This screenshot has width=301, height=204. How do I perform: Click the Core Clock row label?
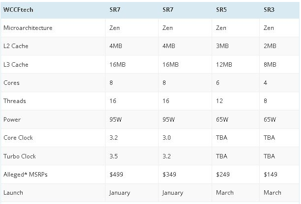coord(18,138)
